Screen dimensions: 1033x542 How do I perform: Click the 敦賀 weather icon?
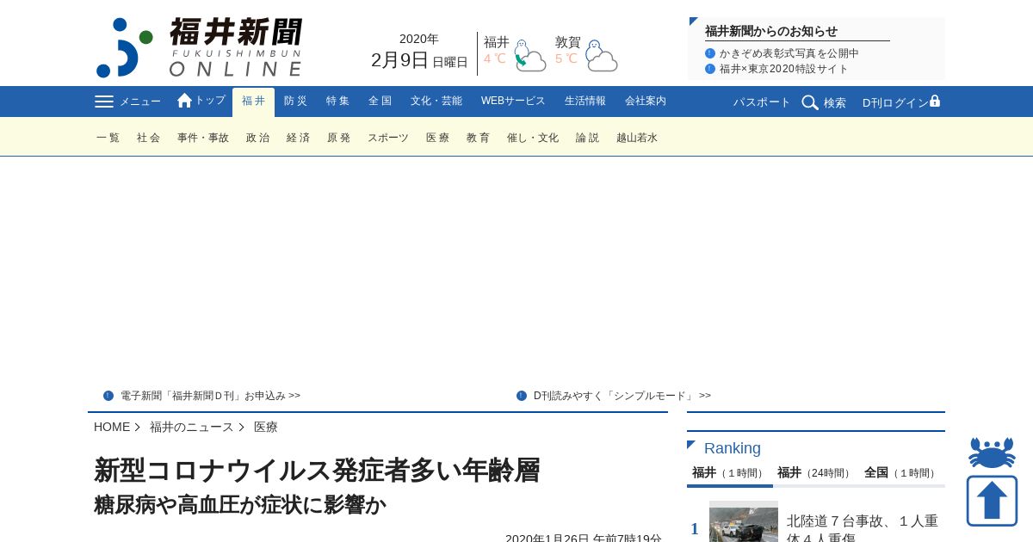(602, 56)
